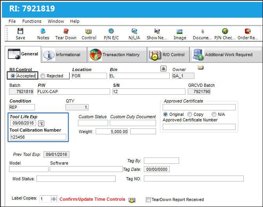The image size is (263, 207).
Task: Click the Approved Certificate field
Action: point(199,107)
